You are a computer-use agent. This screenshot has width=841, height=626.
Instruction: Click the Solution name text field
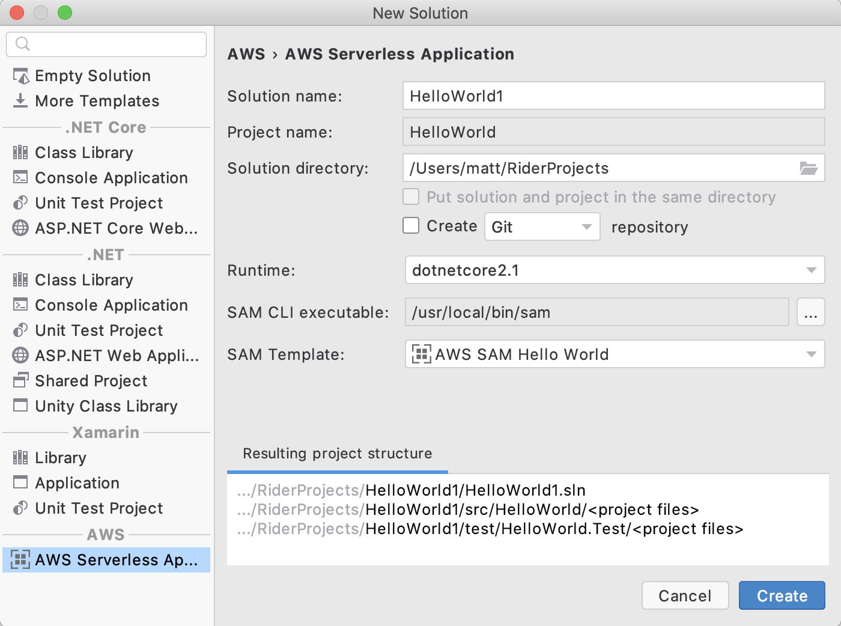pyautogui.click(x=613, y=96)
